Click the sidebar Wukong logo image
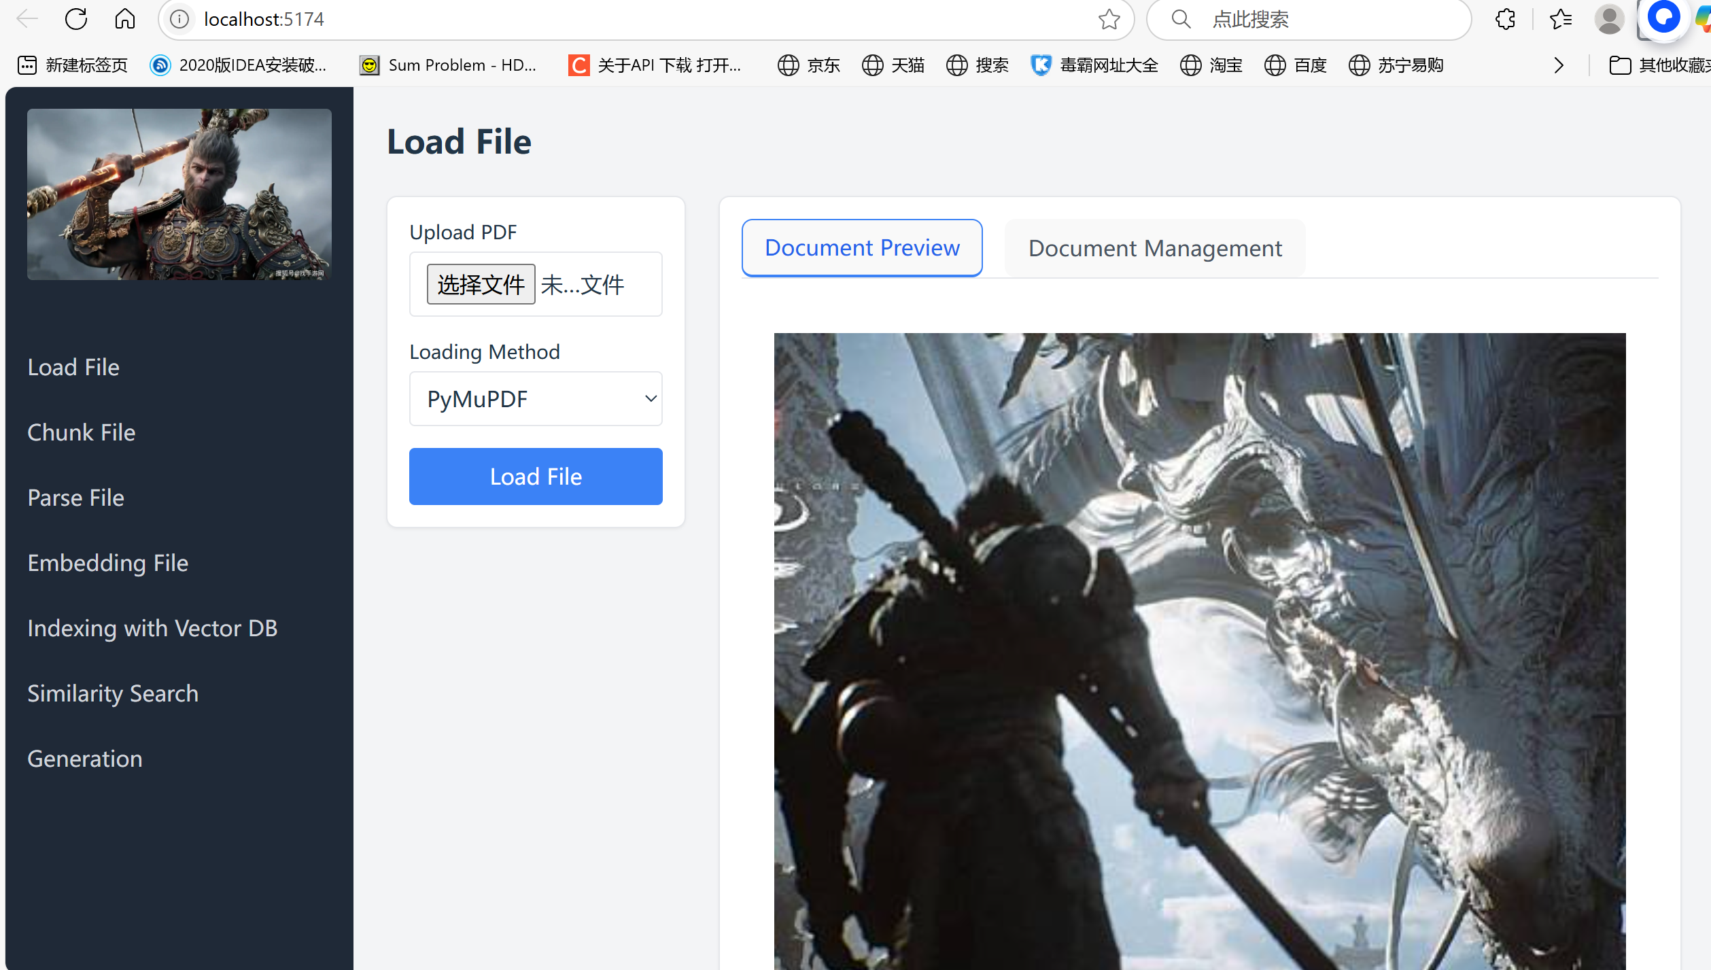This screenshot has width=1711, height=970. pos(179,194)
